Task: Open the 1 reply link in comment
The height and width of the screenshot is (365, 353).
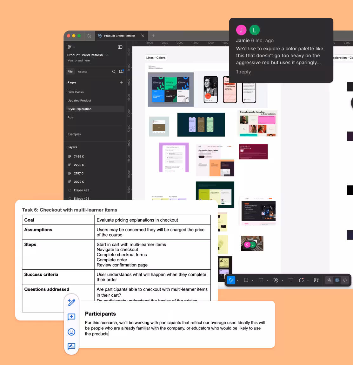Action: click(x=243, y=72)
